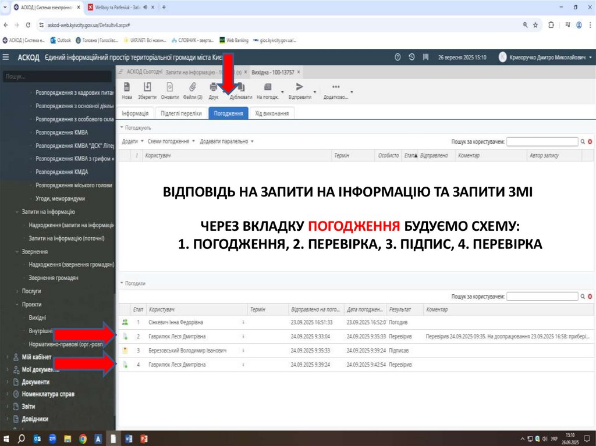Click the Зберегти save icon
Image resolution: width=596 pixels, height=446 pixels.
(147, 87)
